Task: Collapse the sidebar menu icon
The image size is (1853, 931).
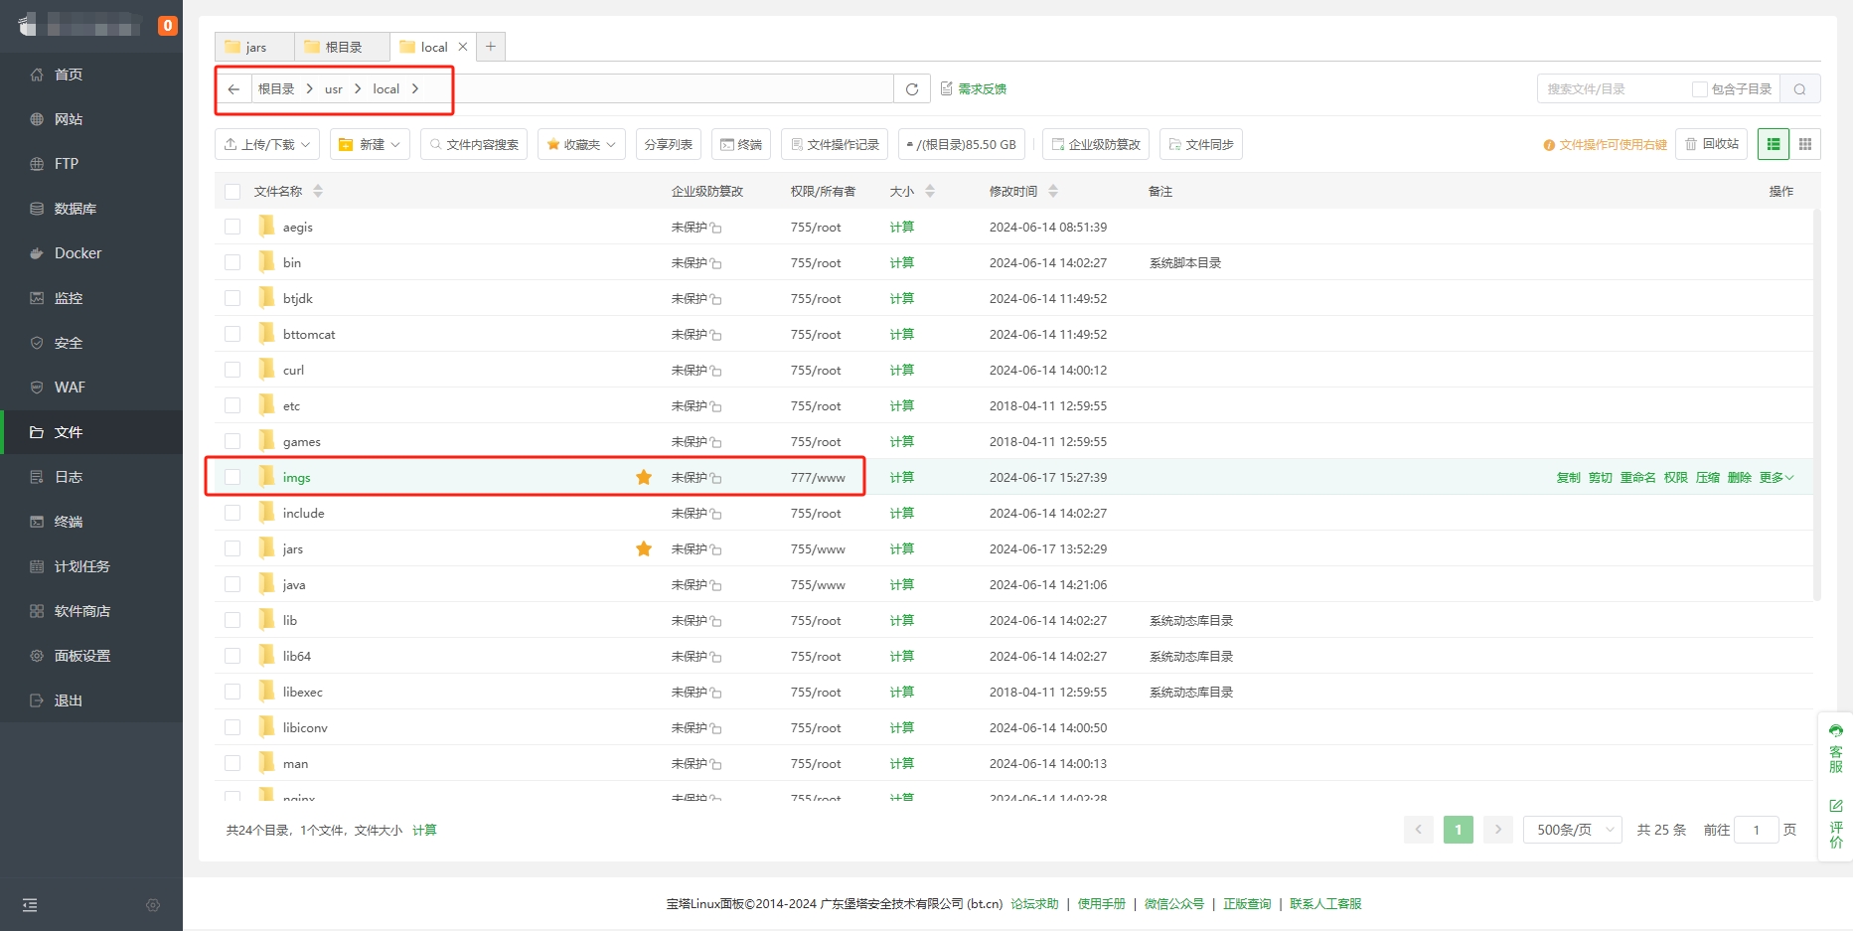Action: pyautogui.click(x=30, y=905)
